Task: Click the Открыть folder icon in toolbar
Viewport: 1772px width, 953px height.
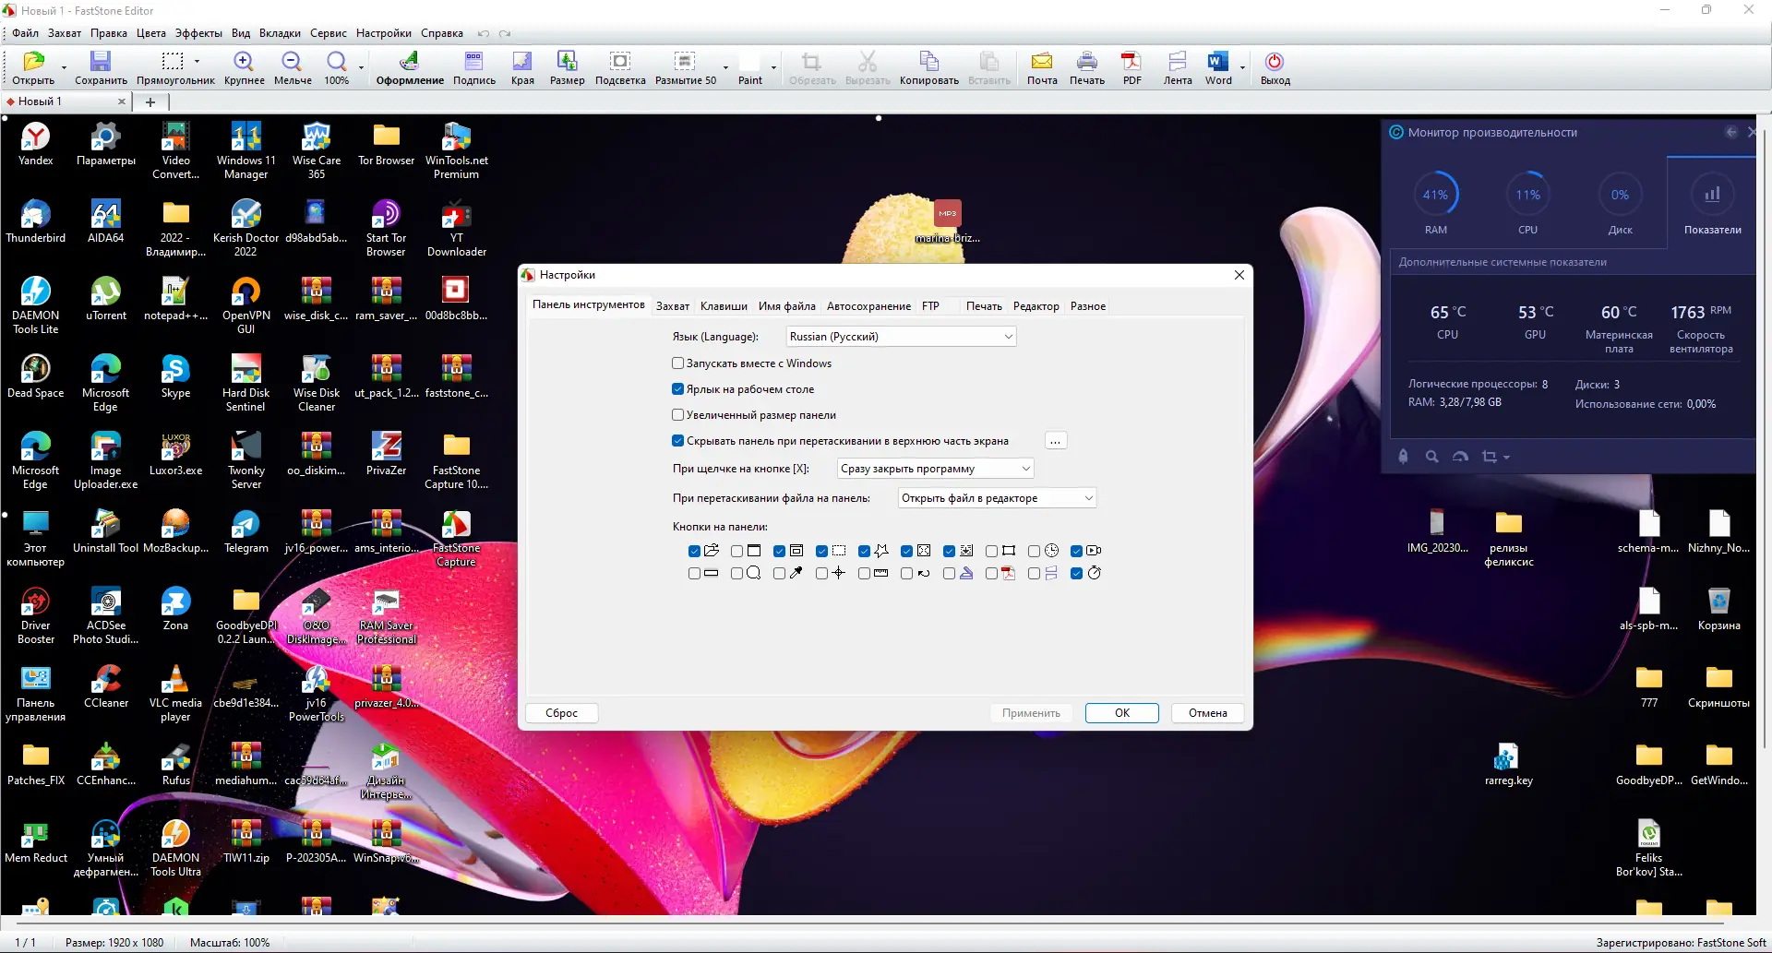Action: tap(33, 67)
